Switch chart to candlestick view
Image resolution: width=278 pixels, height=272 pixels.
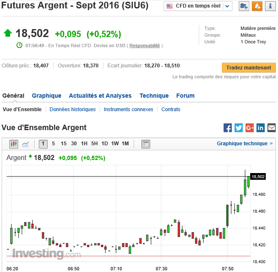pos(13,144)
